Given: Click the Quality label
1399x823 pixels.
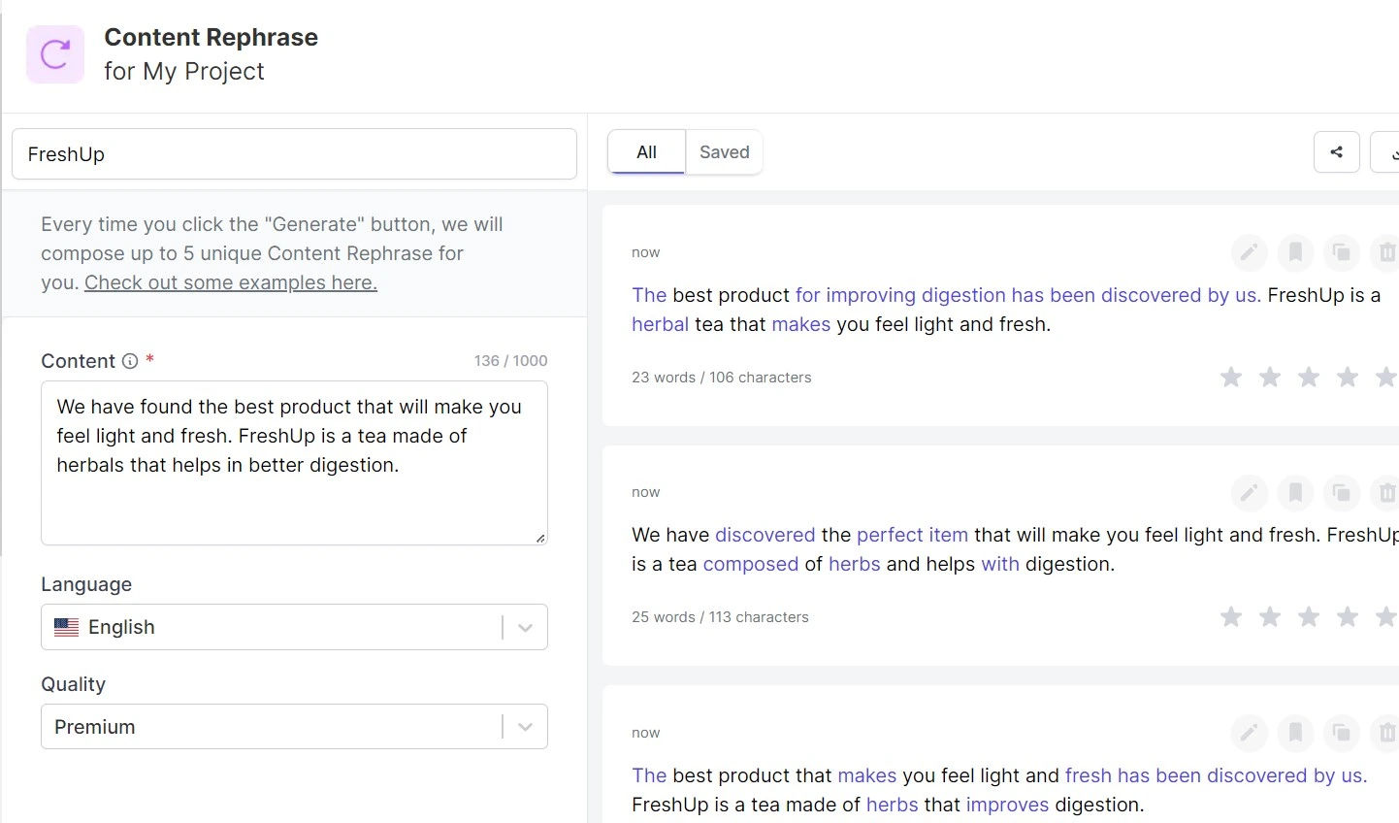Looking at the screenshot, I should [x=73, y=684].
